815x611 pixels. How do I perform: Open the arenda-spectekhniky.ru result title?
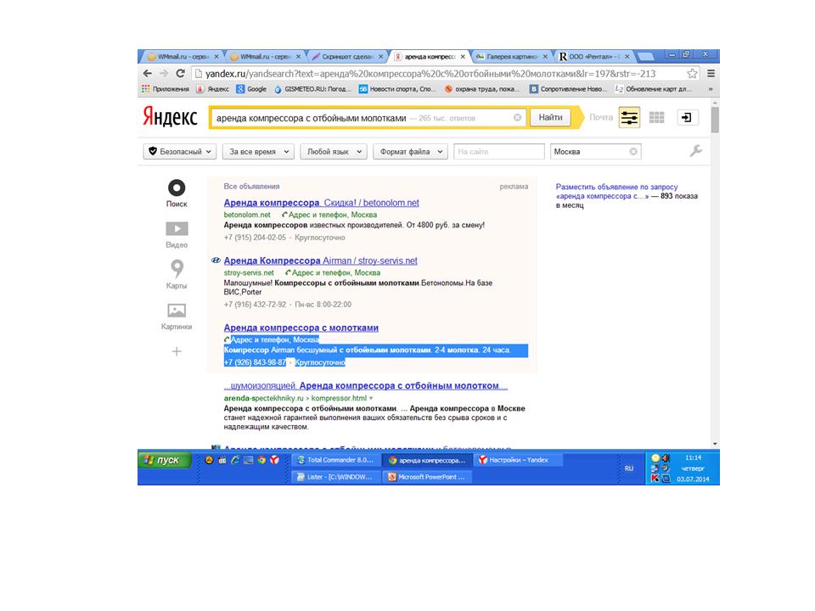click(x=365, y=386)
